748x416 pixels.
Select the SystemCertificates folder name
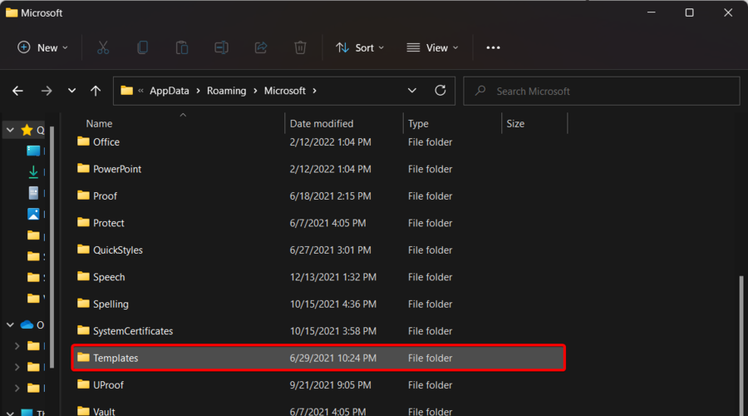[x=133, y=331]
